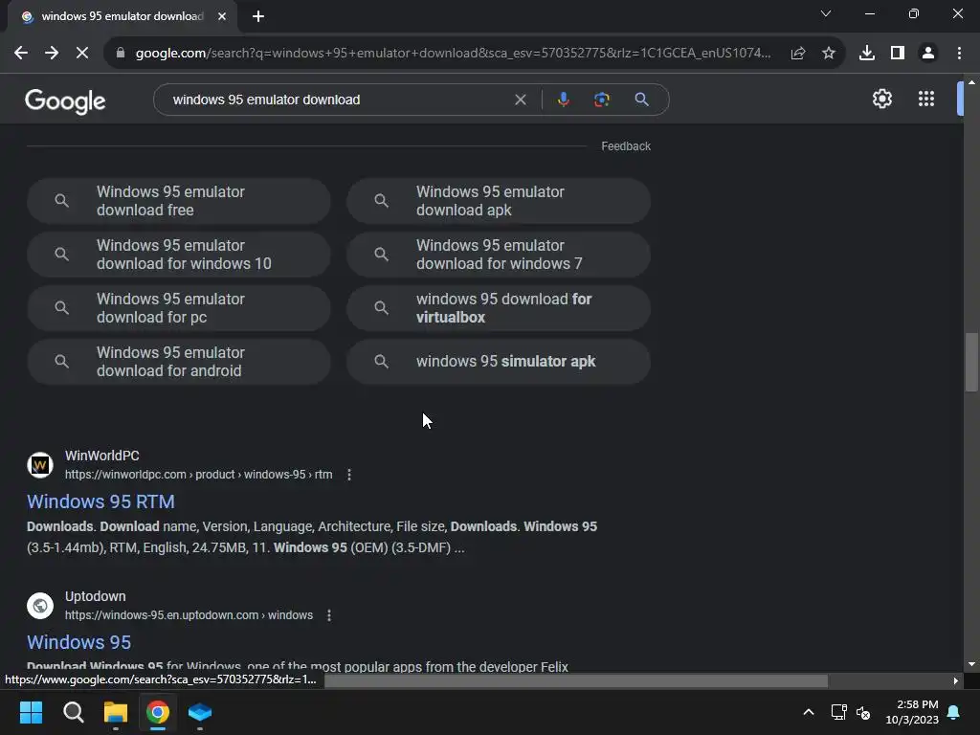Search emulator download for windows 7
Image resolution: width=980 pixels, height=735 pixels.
point(498,255)
